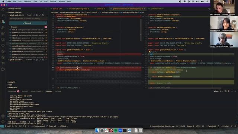Click TypeScript language mode in status bar

click(212, 126)
